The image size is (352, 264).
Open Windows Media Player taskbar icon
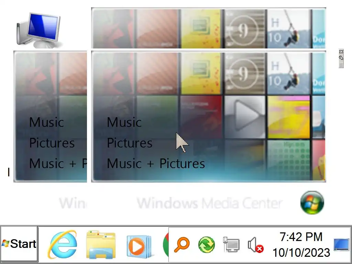pyautogui.click(x=140, y=246)
